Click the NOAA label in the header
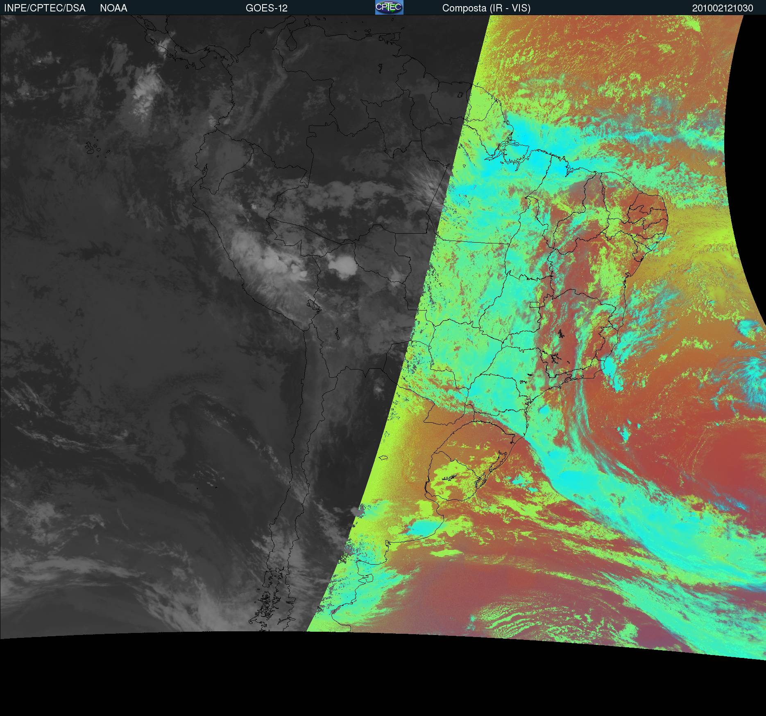This screenshot has height=716, width=766. (x=113, y=8)
